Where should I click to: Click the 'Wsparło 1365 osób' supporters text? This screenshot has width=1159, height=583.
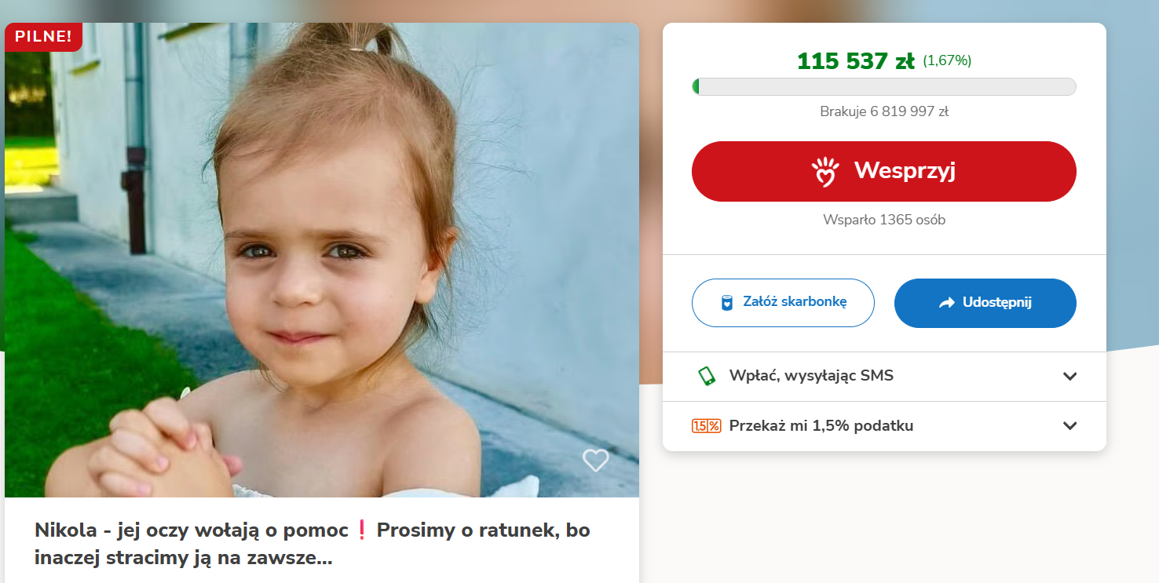tap(883, 220)
